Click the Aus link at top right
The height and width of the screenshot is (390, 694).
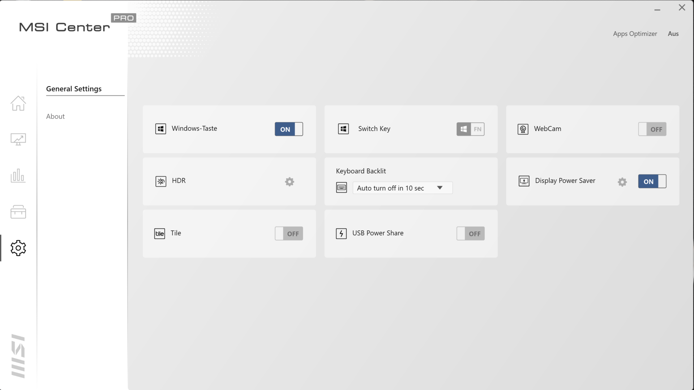click(x=673, y=34)
